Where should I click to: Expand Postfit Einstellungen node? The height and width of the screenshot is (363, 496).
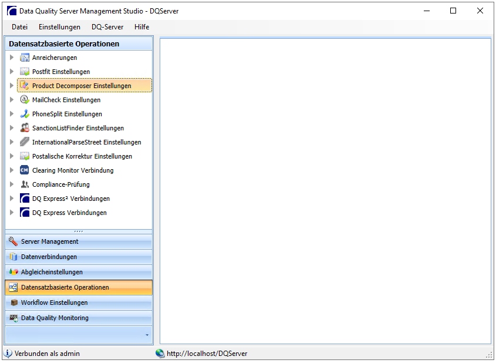pos(12,72)
